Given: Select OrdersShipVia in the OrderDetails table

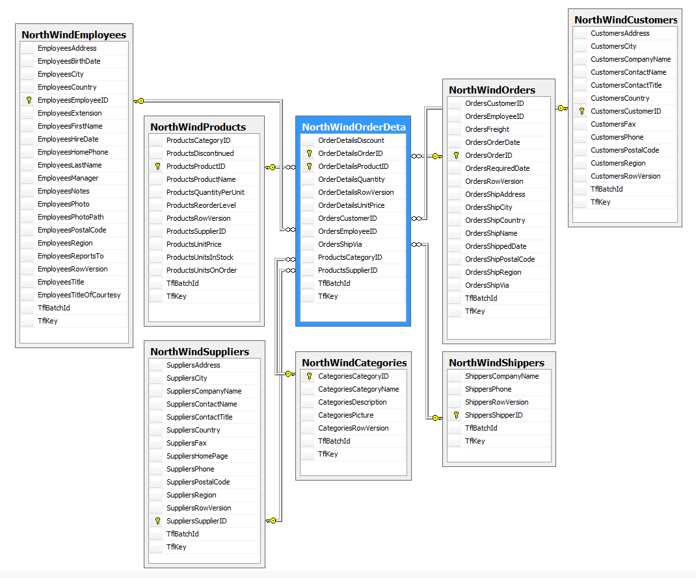Looking at the screenshot, I should point(353,244).
